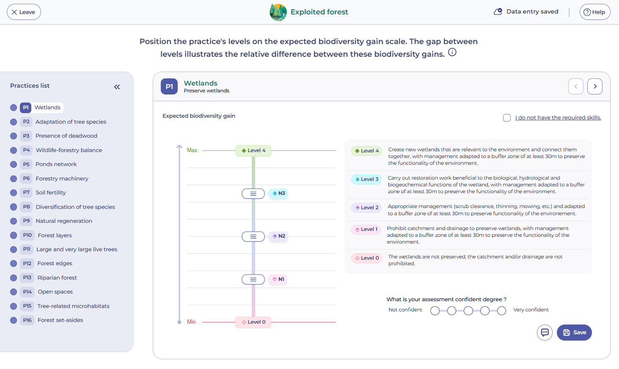Click the Exploited forest logo icon
Viewport: 619px width, 369px height.
278,12
